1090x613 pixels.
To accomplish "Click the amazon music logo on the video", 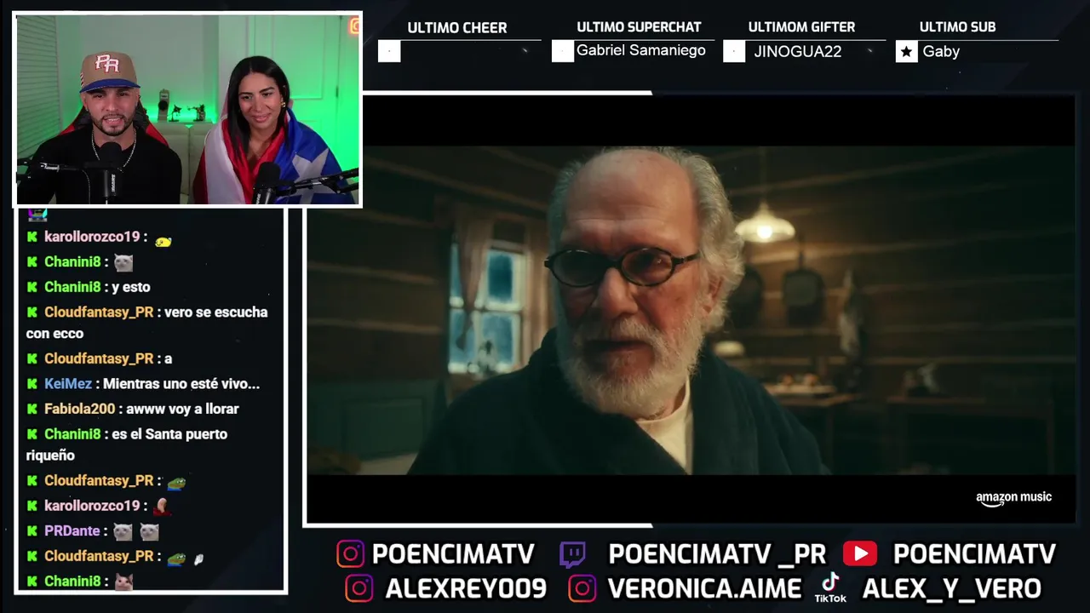I will pyautogui.click(x=1013, y=498).
